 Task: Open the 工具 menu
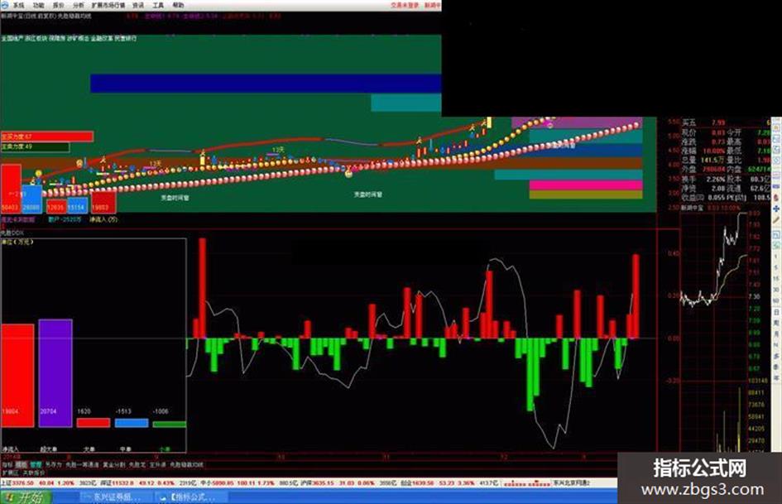[158, 5]
